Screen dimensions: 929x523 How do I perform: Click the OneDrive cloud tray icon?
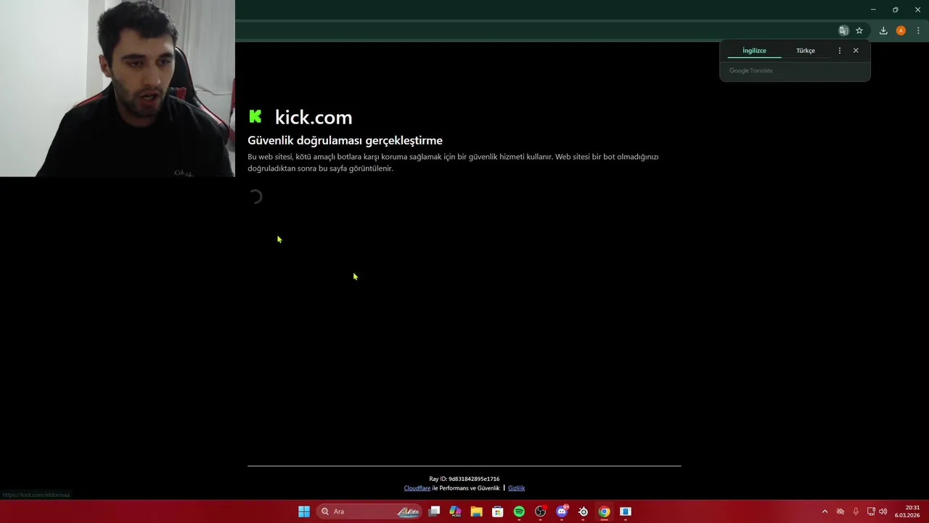(840, 511)
